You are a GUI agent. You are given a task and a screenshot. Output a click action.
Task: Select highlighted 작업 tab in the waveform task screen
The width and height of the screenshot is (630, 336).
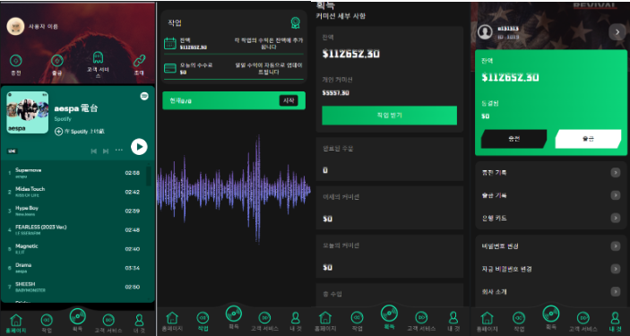pyautogui.click(x=203, y=321)
